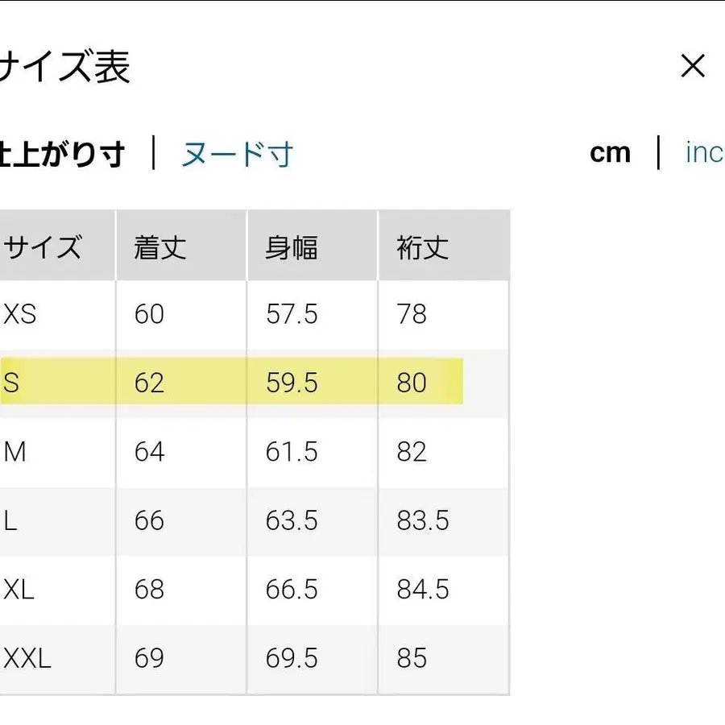The width and height of the screenshot is (725, 725).
Task: Switch units to cm
Action: [x=611, y=152]
